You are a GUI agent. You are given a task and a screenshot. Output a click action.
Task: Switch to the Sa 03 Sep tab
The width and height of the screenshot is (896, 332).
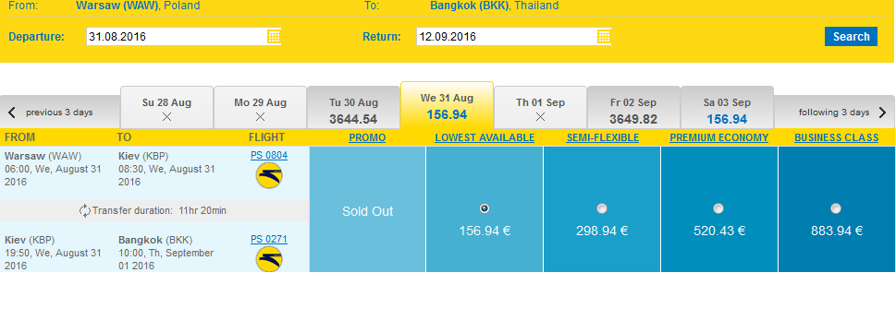point(727,108)
